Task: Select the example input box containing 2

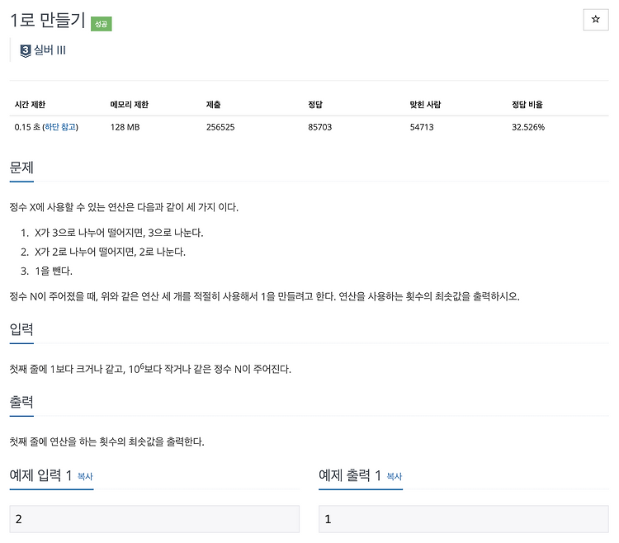Action: [154, 519]
